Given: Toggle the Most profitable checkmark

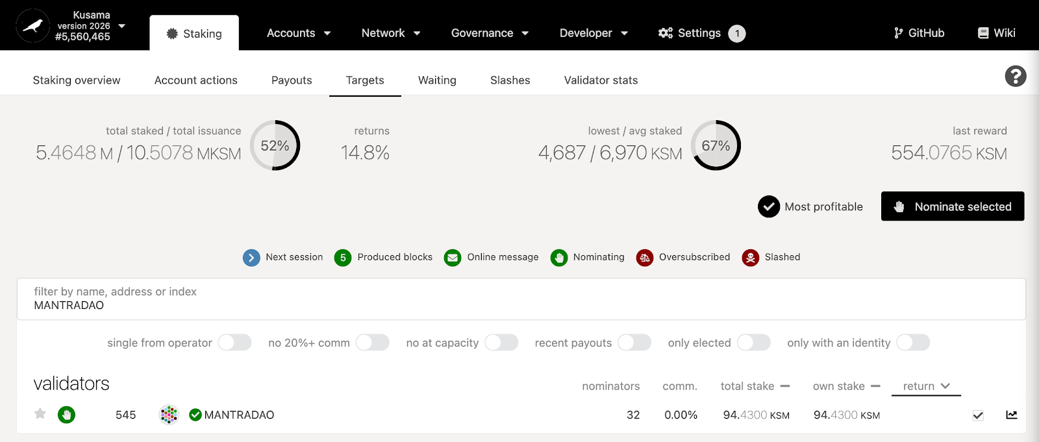Looking at the screenshot, I should pos(769,206).
